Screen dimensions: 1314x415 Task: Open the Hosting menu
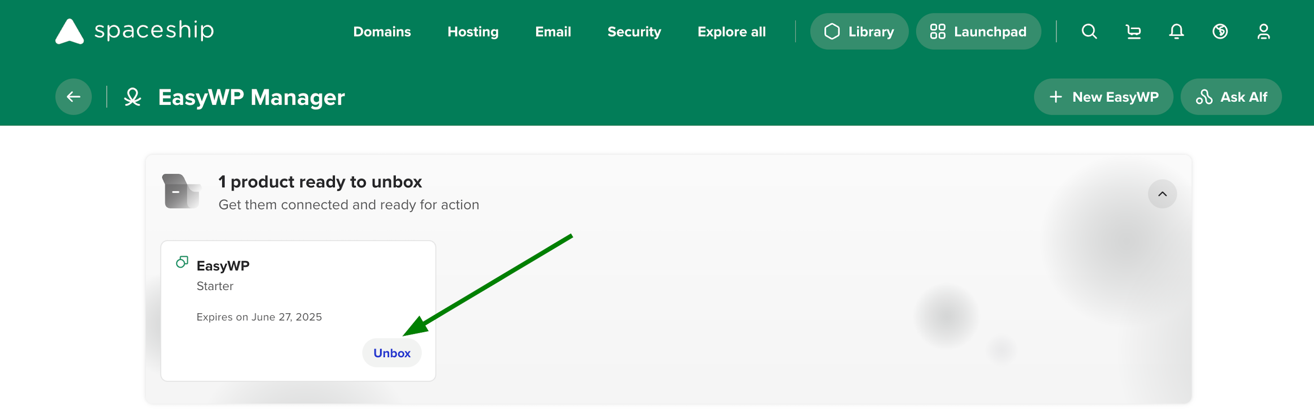pyautogui.click(x=472, y=31)
